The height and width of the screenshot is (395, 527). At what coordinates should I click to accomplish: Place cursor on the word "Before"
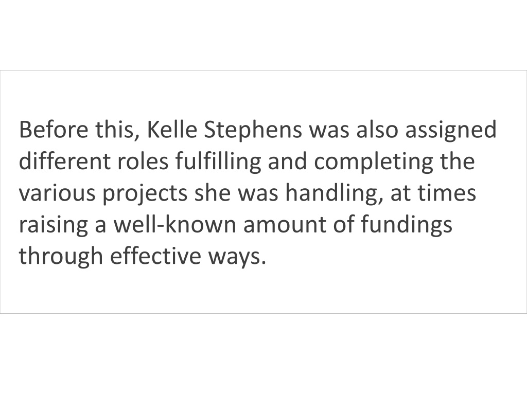54,130
